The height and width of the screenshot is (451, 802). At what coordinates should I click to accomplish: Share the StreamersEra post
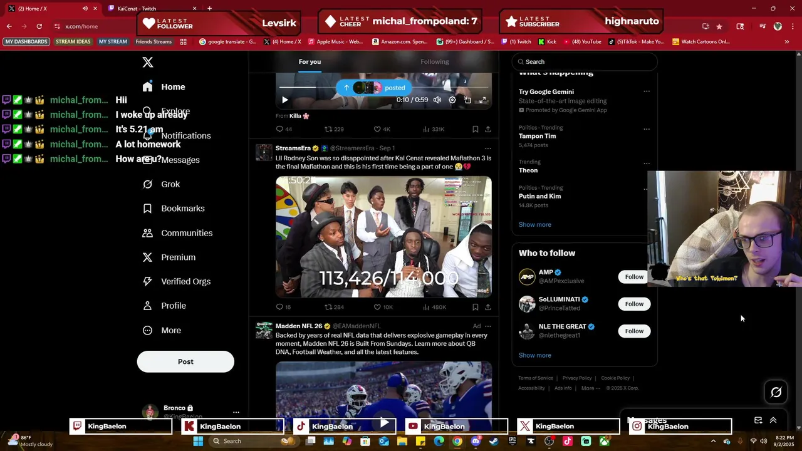pos(487,307)
